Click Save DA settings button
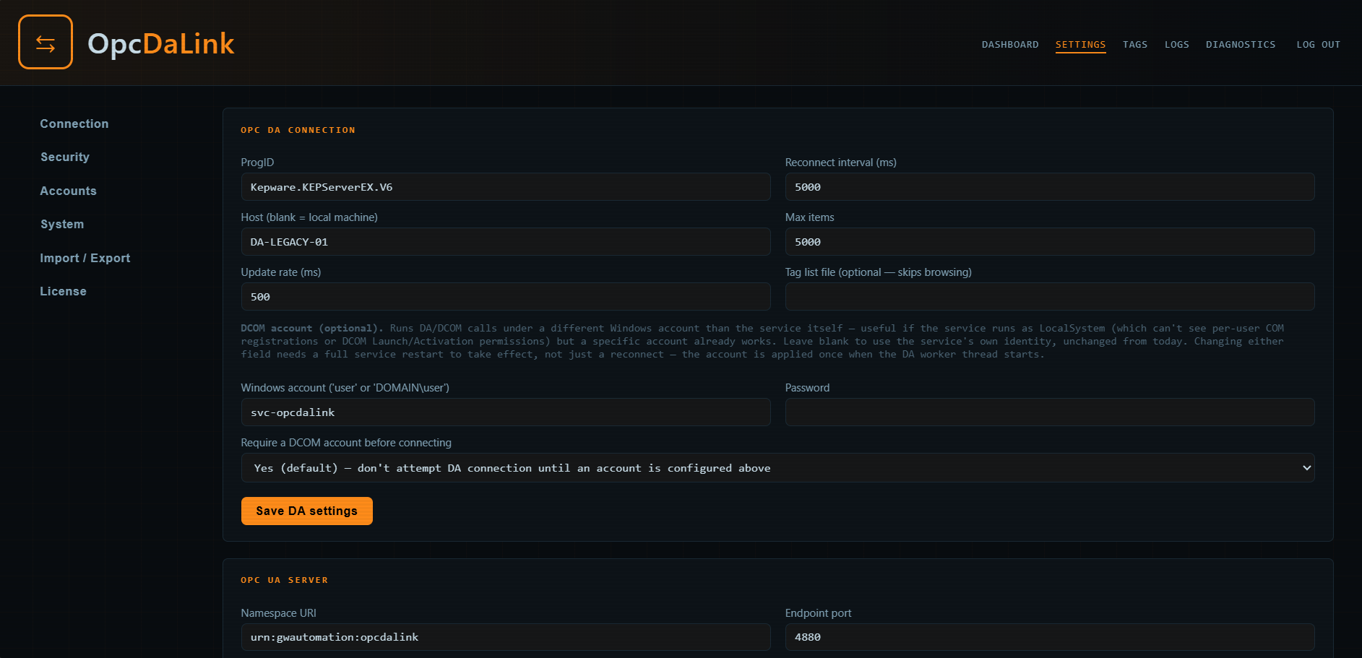 (x=307, y=511)
